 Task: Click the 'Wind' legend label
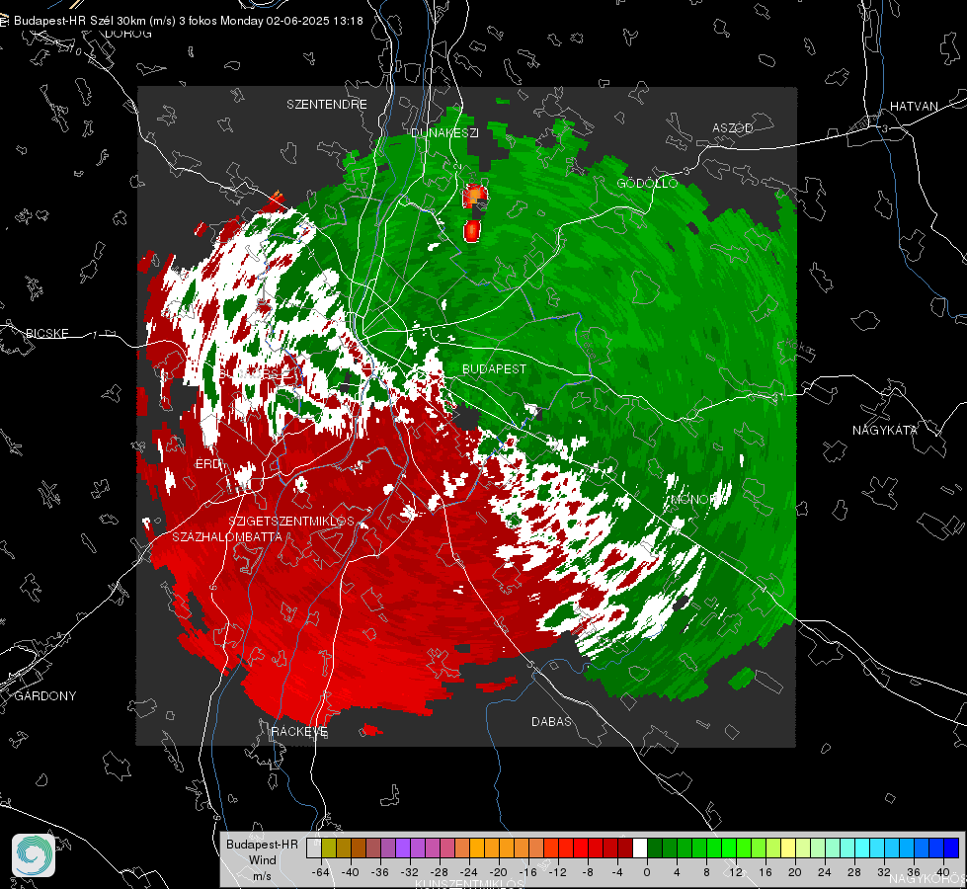262,859
